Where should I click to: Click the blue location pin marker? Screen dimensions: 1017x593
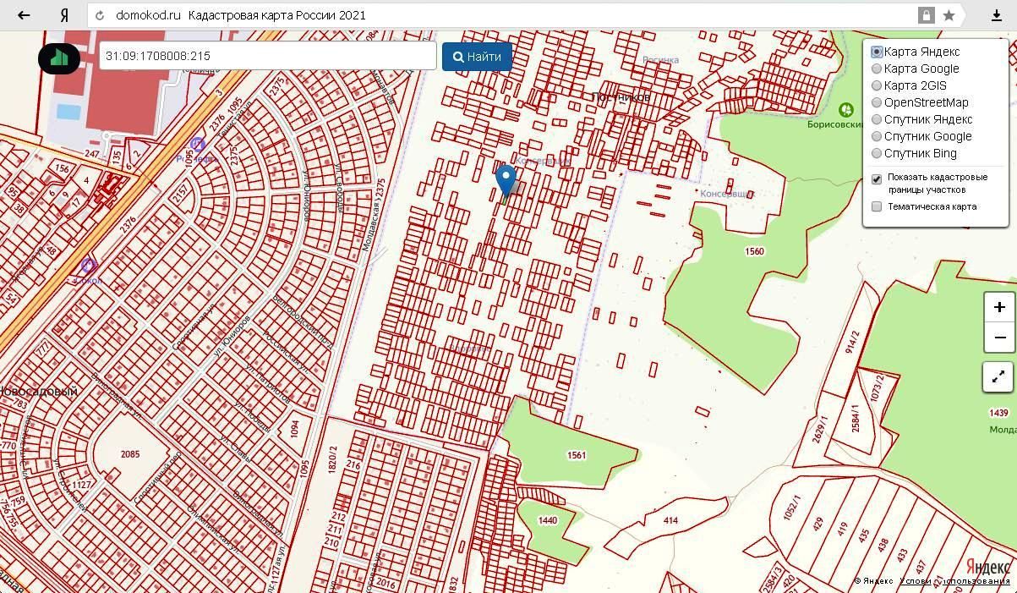506,181
